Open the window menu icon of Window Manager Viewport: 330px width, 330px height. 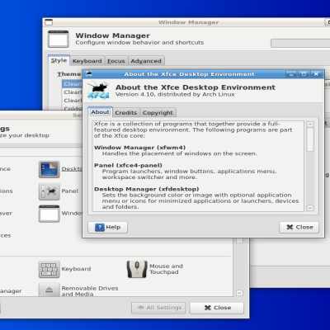coord(49,22)
